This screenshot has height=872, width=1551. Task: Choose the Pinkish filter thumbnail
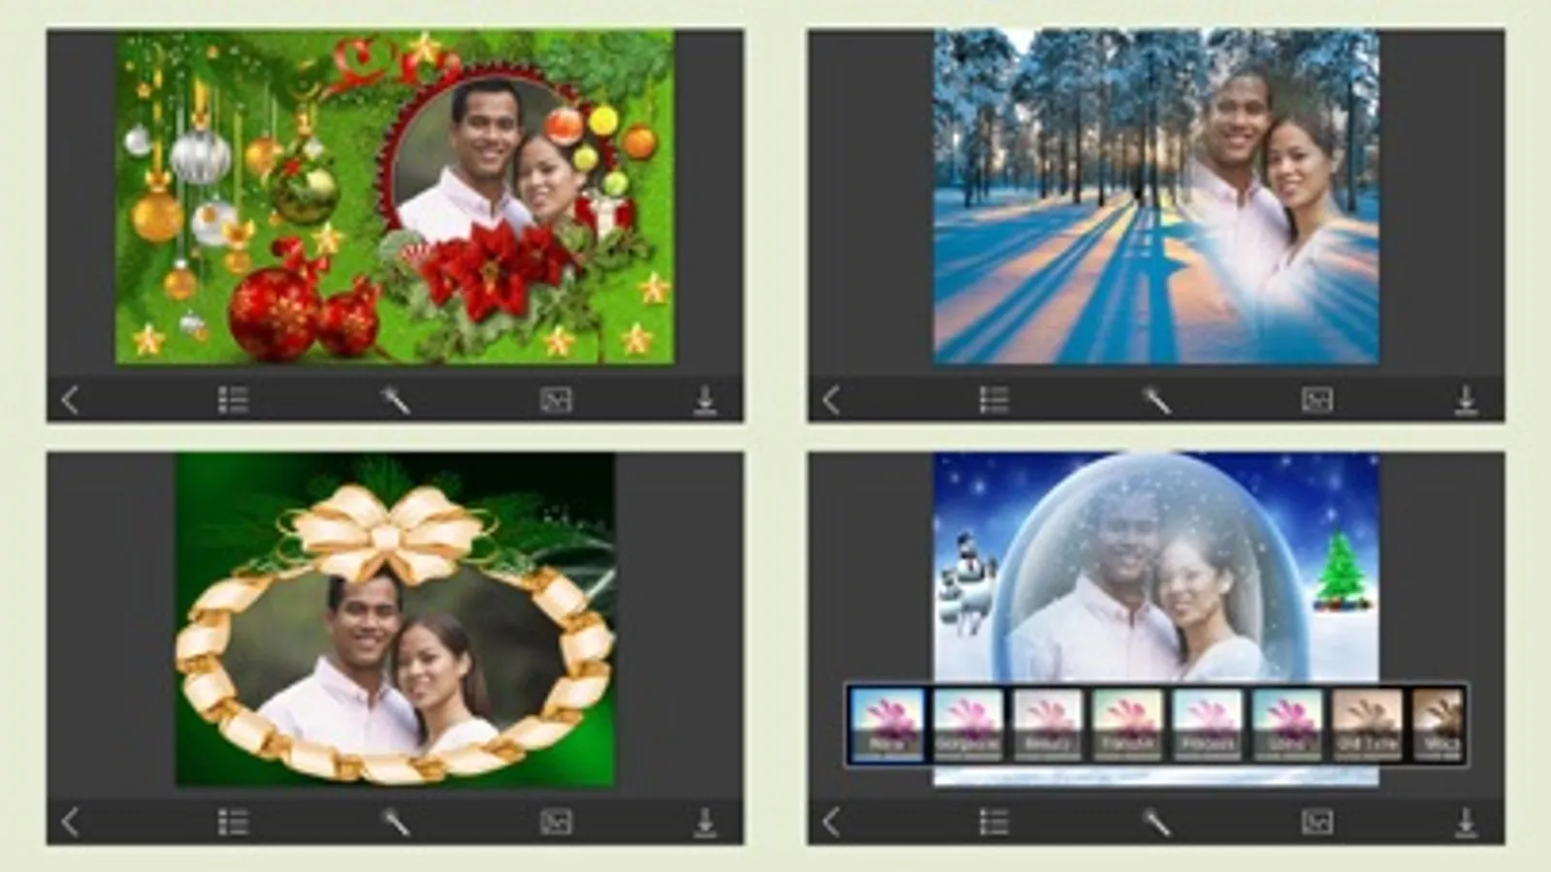(1208, 725)
